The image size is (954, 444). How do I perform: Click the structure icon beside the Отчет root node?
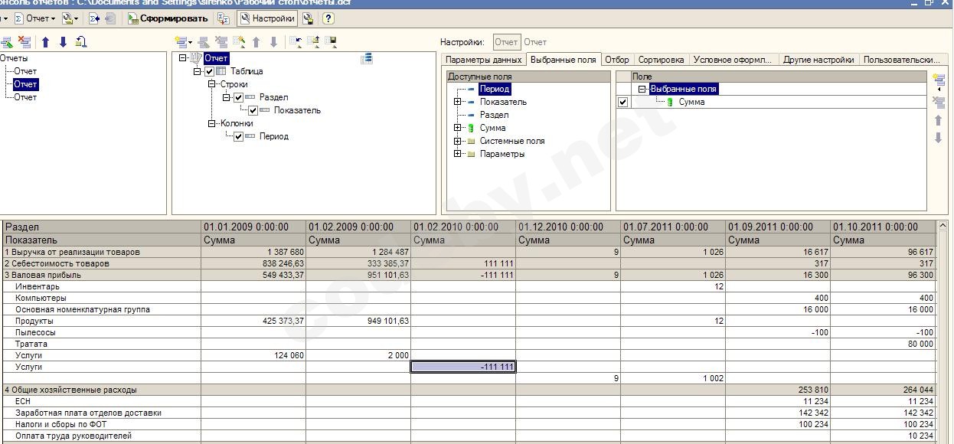(x=367, y=58)
